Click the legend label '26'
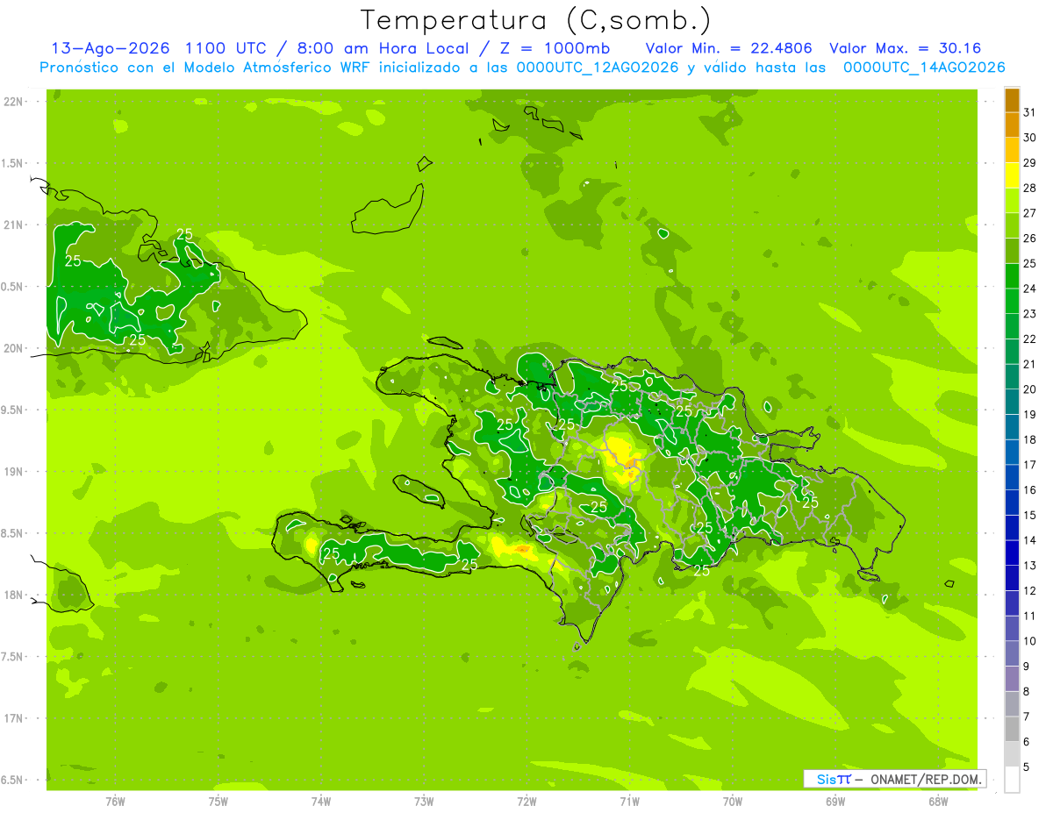Viewport: 1053px width, 813px height. (1029, 239)
